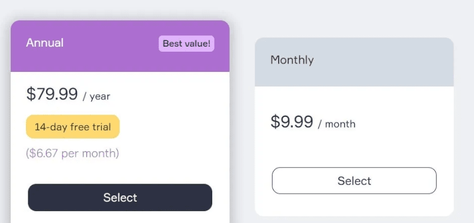474x223 pixels.
Task: Click blank white space below the $9.99 price
Action: click(x=354, y=148)
